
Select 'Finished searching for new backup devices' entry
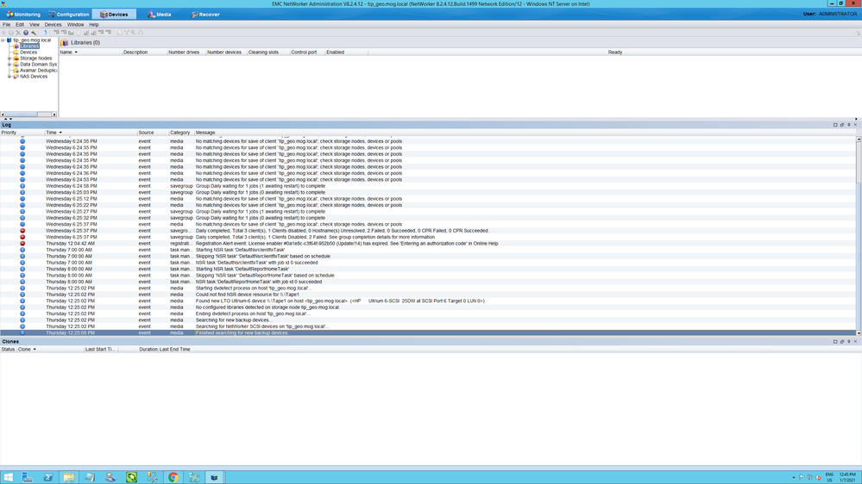(x=428, y=332)
